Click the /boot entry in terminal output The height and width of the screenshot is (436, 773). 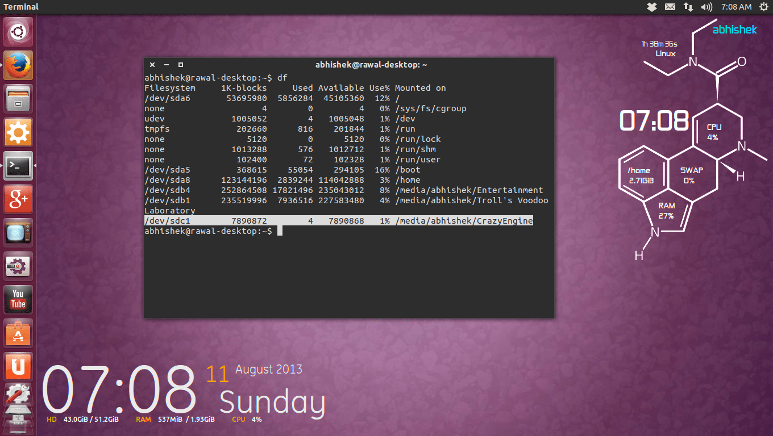[408, 170]
